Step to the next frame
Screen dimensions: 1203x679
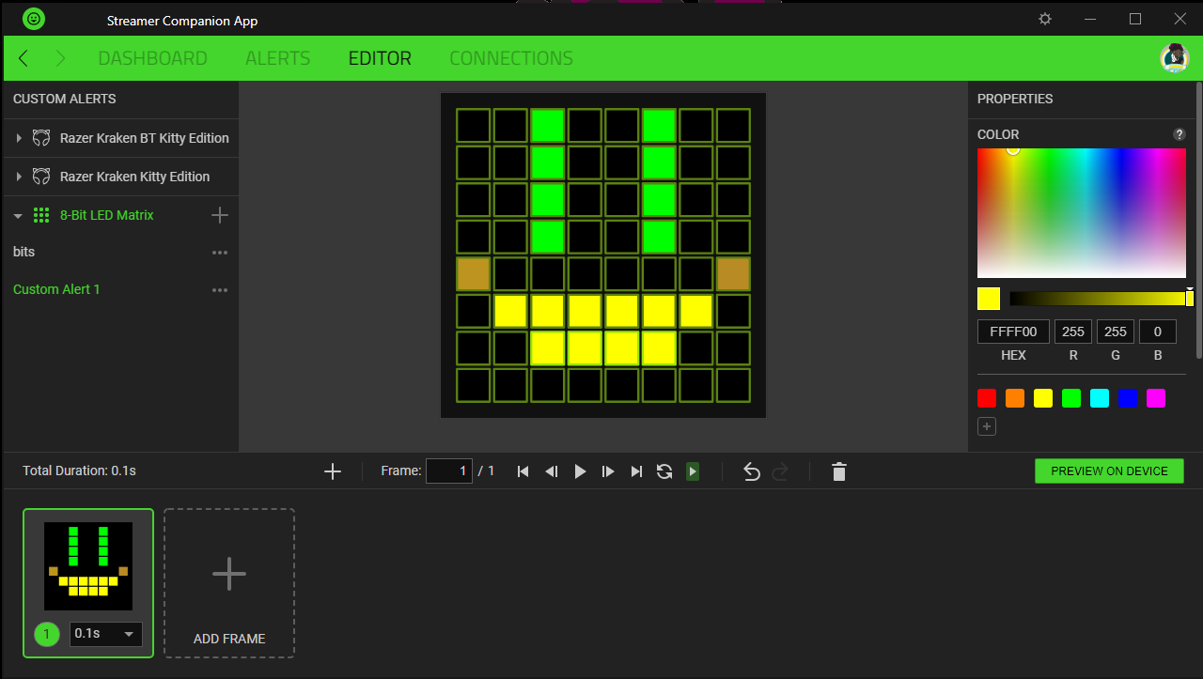click(608, 471)
